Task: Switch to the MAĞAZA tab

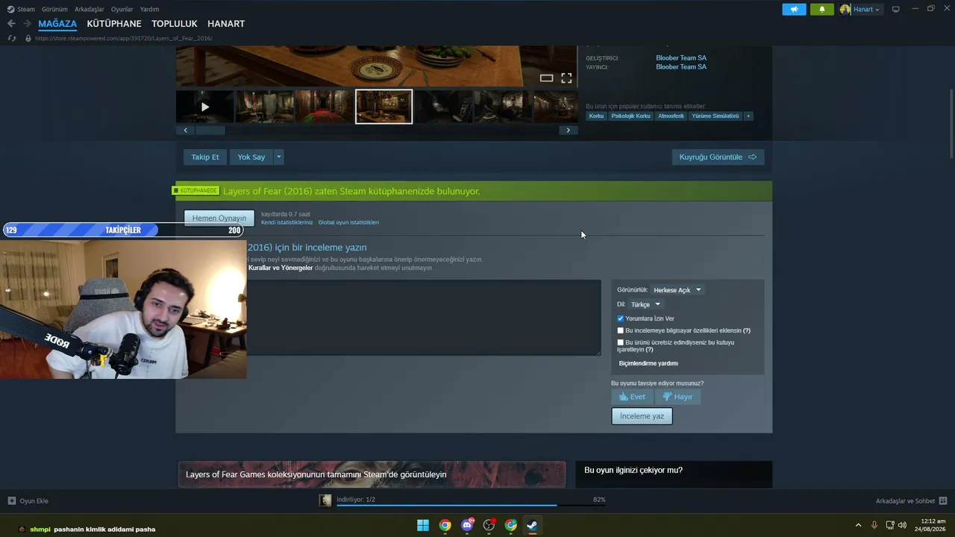Action: coord(57,24)
